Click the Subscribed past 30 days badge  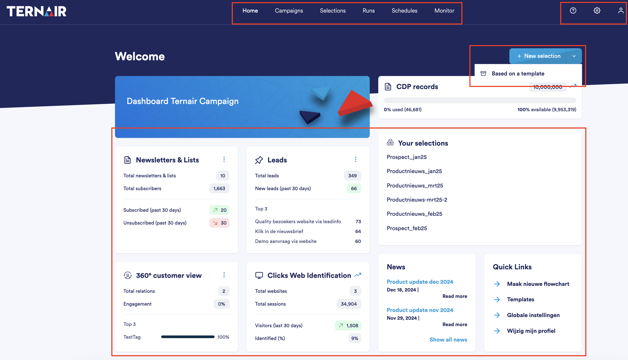coord(219,210)
